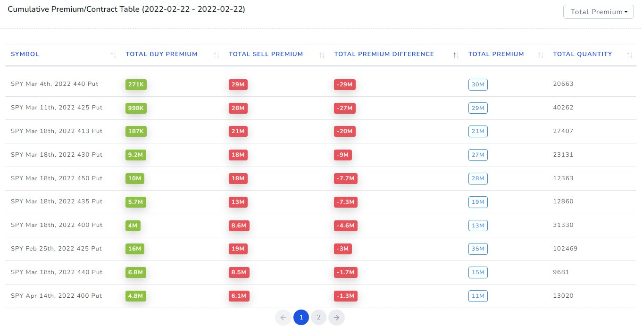
Task: Select page 1 in pagination
Action: pos(301,318)
